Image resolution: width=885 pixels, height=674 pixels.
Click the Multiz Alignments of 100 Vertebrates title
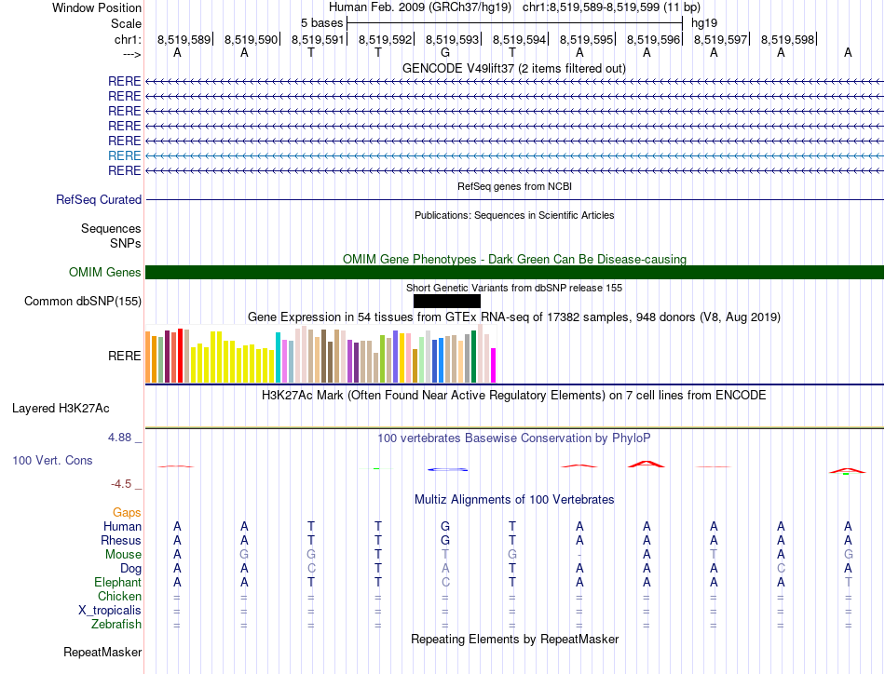click(514, 500)
